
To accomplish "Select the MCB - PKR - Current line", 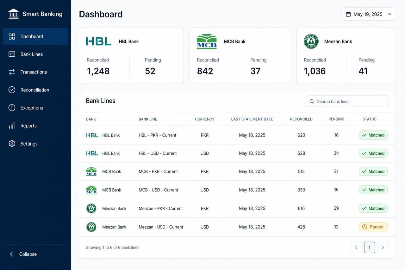I will (x=237, y=172).
